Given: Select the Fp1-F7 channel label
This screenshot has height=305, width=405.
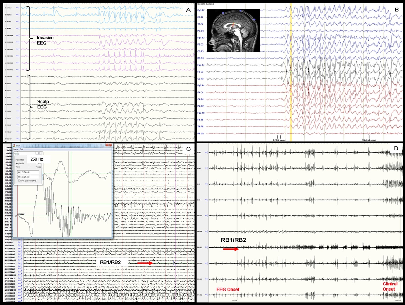Looking at the screenshot, I should (201, 10).
